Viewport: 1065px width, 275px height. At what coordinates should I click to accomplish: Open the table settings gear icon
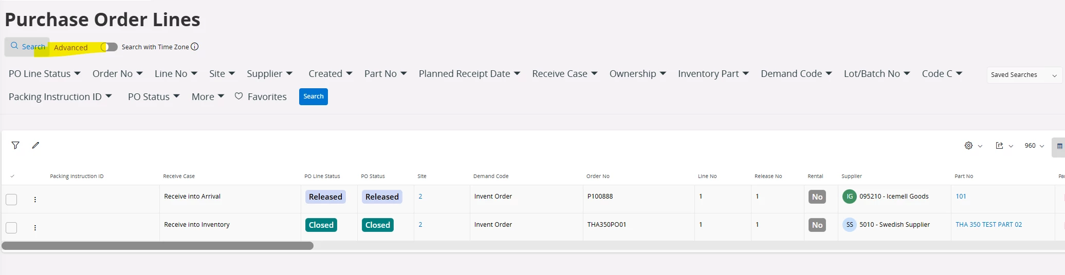point(968,146)
